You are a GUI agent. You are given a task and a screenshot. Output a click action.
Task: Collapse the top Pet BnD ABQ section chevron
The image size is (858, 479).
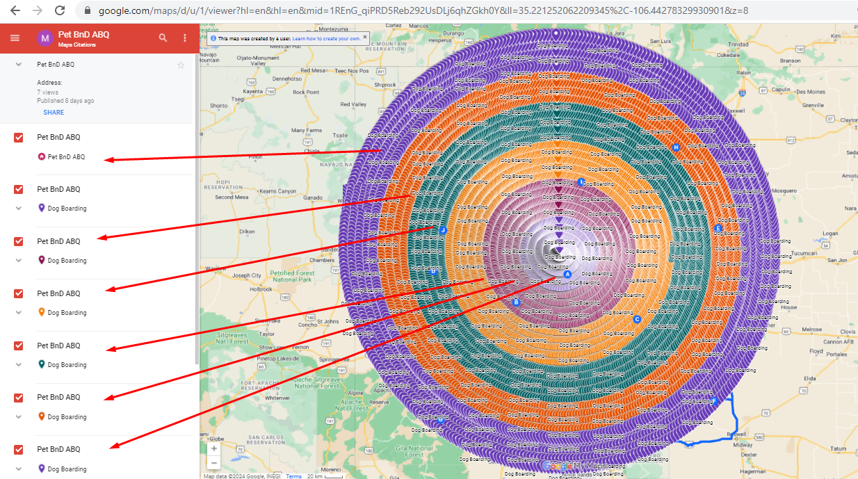point(18,64)
